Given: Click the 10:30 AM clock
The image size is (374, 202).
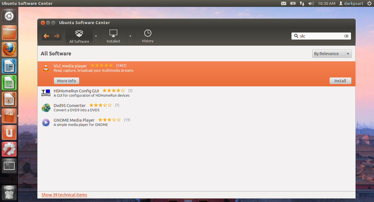Looking at the screenshot, I should tap(326, 3).
